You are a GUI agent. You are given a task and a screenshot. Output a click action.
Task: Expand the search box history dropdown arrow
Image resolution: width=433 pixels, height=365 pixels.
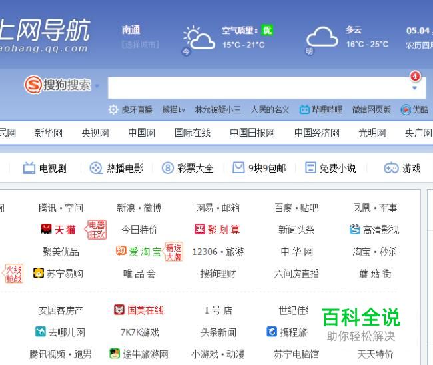[414, 88]
